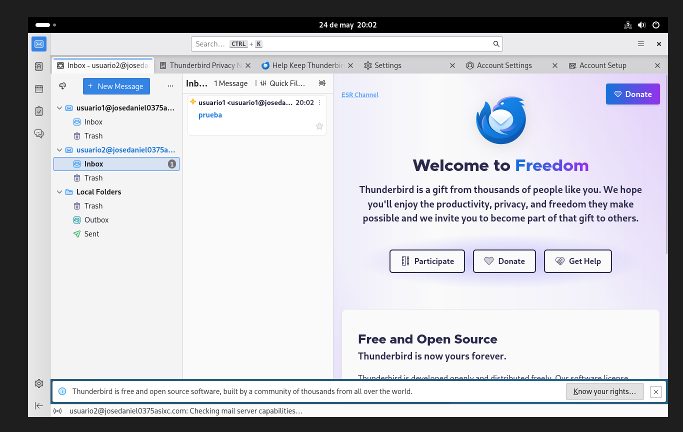
Task: Click the outlined Donate button beside Participate
Action: pos(504,261)
